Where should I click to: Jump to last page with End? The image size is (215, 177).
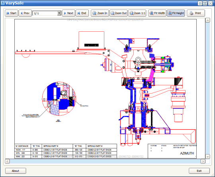[82, 13]
